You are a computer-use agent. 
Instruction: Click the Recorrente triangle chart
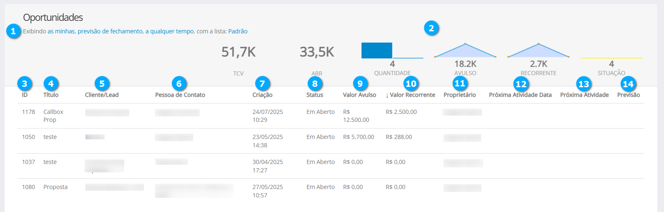(x=538, y=51)
